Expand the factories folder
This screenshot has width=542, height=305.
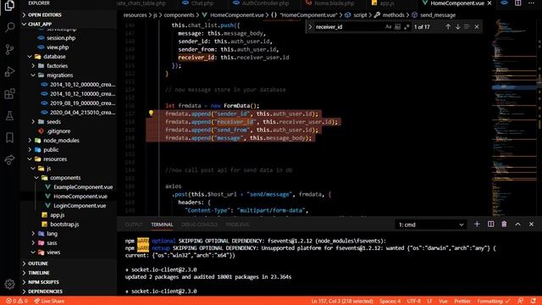[x=57, y=66]
